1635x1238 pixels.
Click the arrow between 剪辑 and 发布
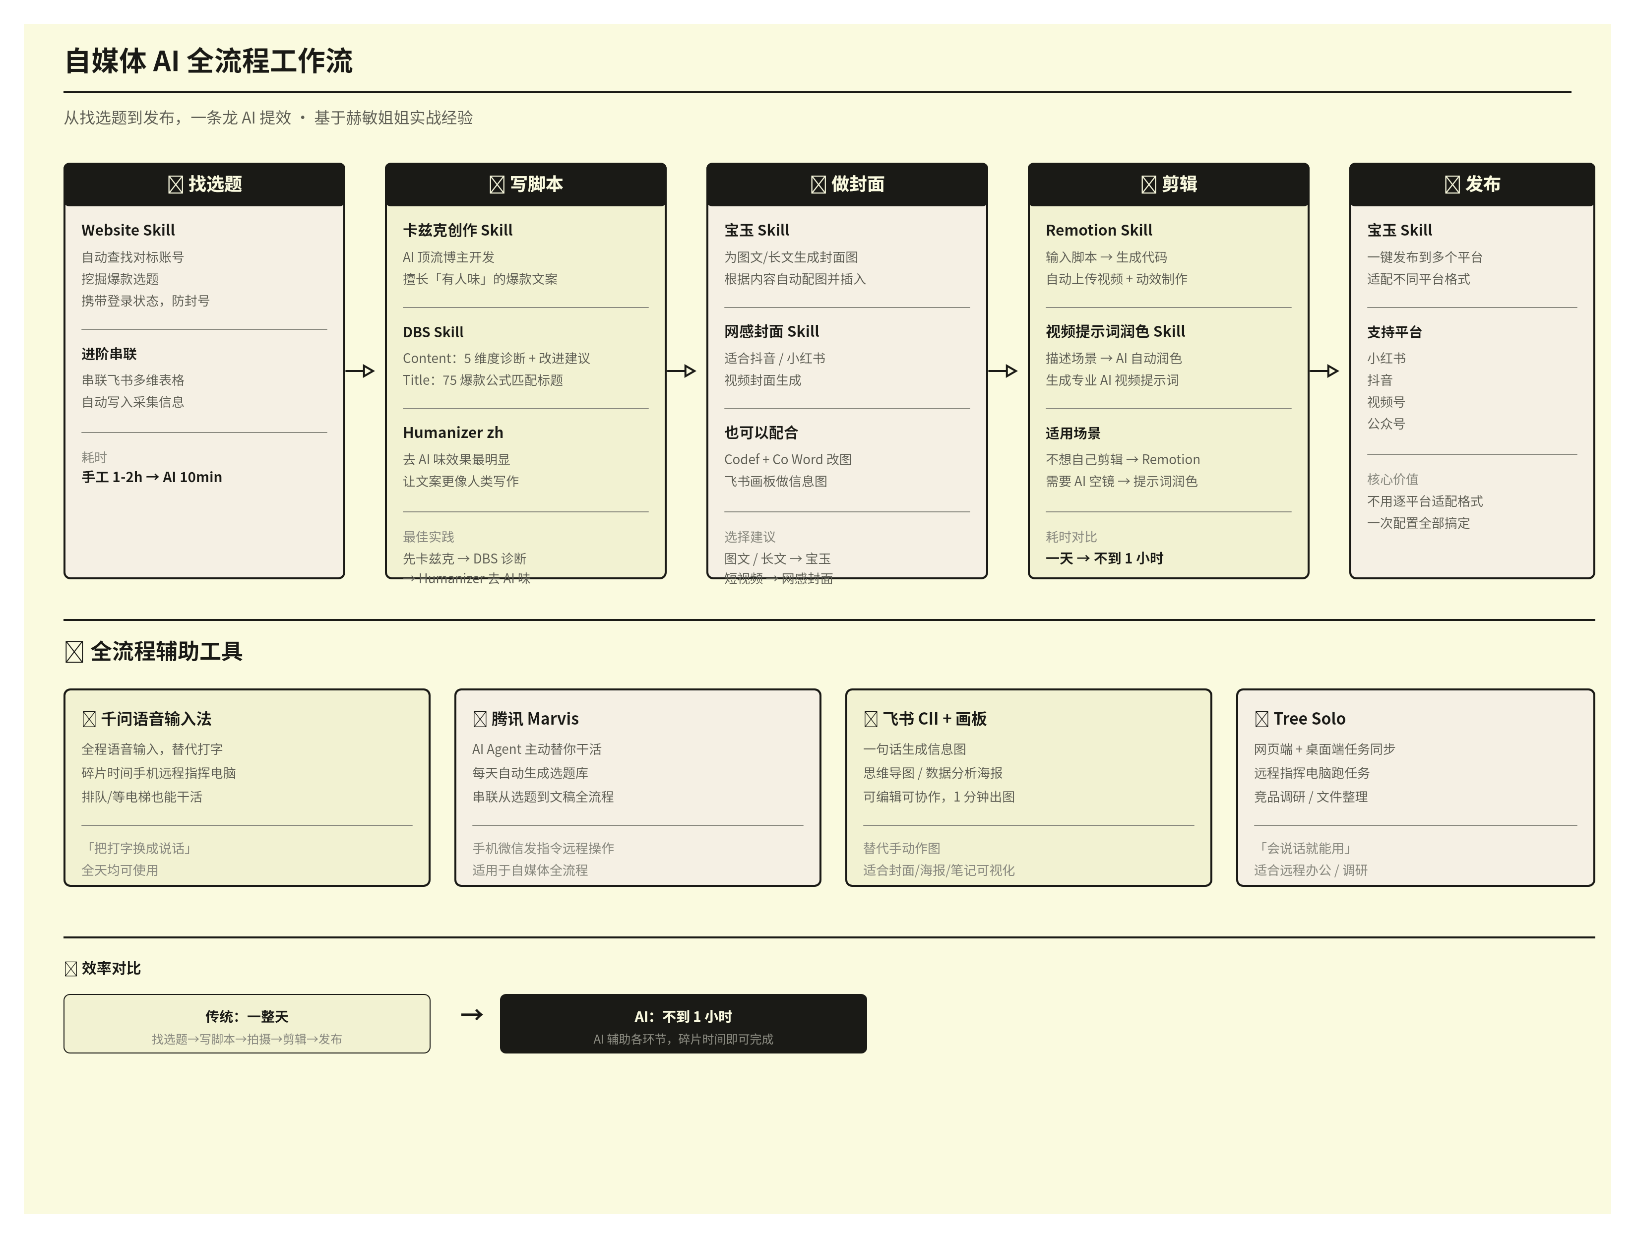1324,371
